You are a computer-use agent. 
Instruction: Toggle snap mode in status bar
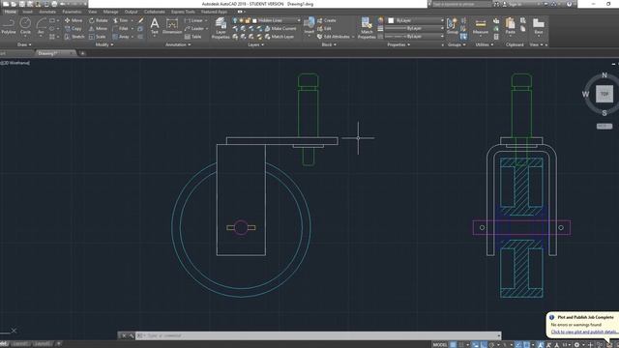click(461, 345)
